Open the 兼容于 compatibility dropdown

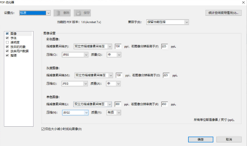[x=167, y=22]
